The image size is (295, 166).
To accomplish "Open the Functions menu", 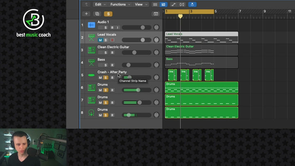I will tap(120, 5).
